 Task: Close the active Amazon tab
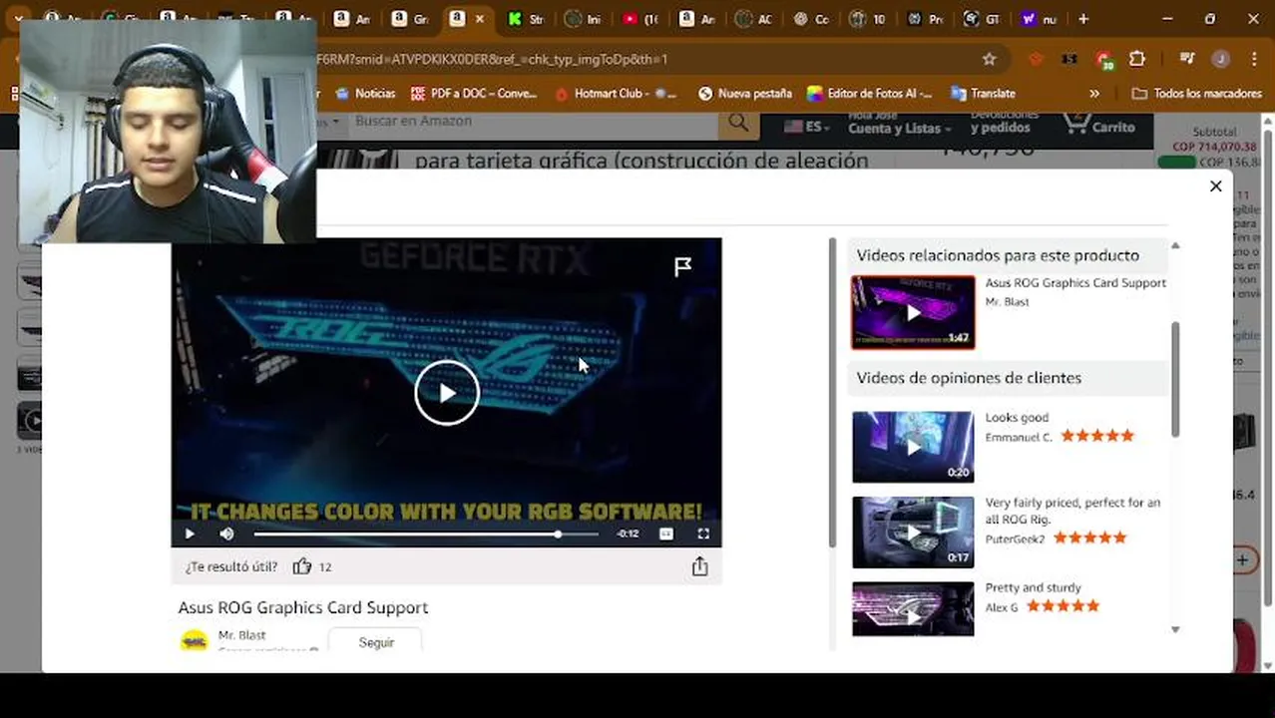(x=480, y=19)
